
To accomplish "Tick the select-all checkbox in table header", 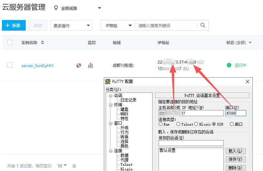I will [10, 42].
